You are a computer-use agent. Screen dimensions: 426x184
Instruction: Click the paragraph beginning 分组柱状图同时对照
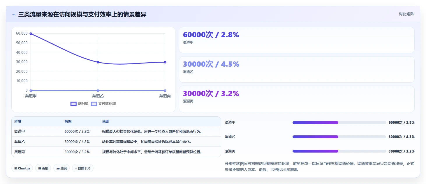tap(319, 167)
